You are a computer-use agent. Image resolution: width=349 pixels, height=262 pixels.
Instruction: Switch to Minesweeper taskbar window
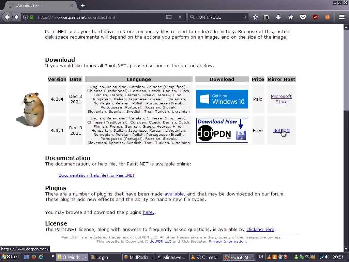tap(172, 257)
